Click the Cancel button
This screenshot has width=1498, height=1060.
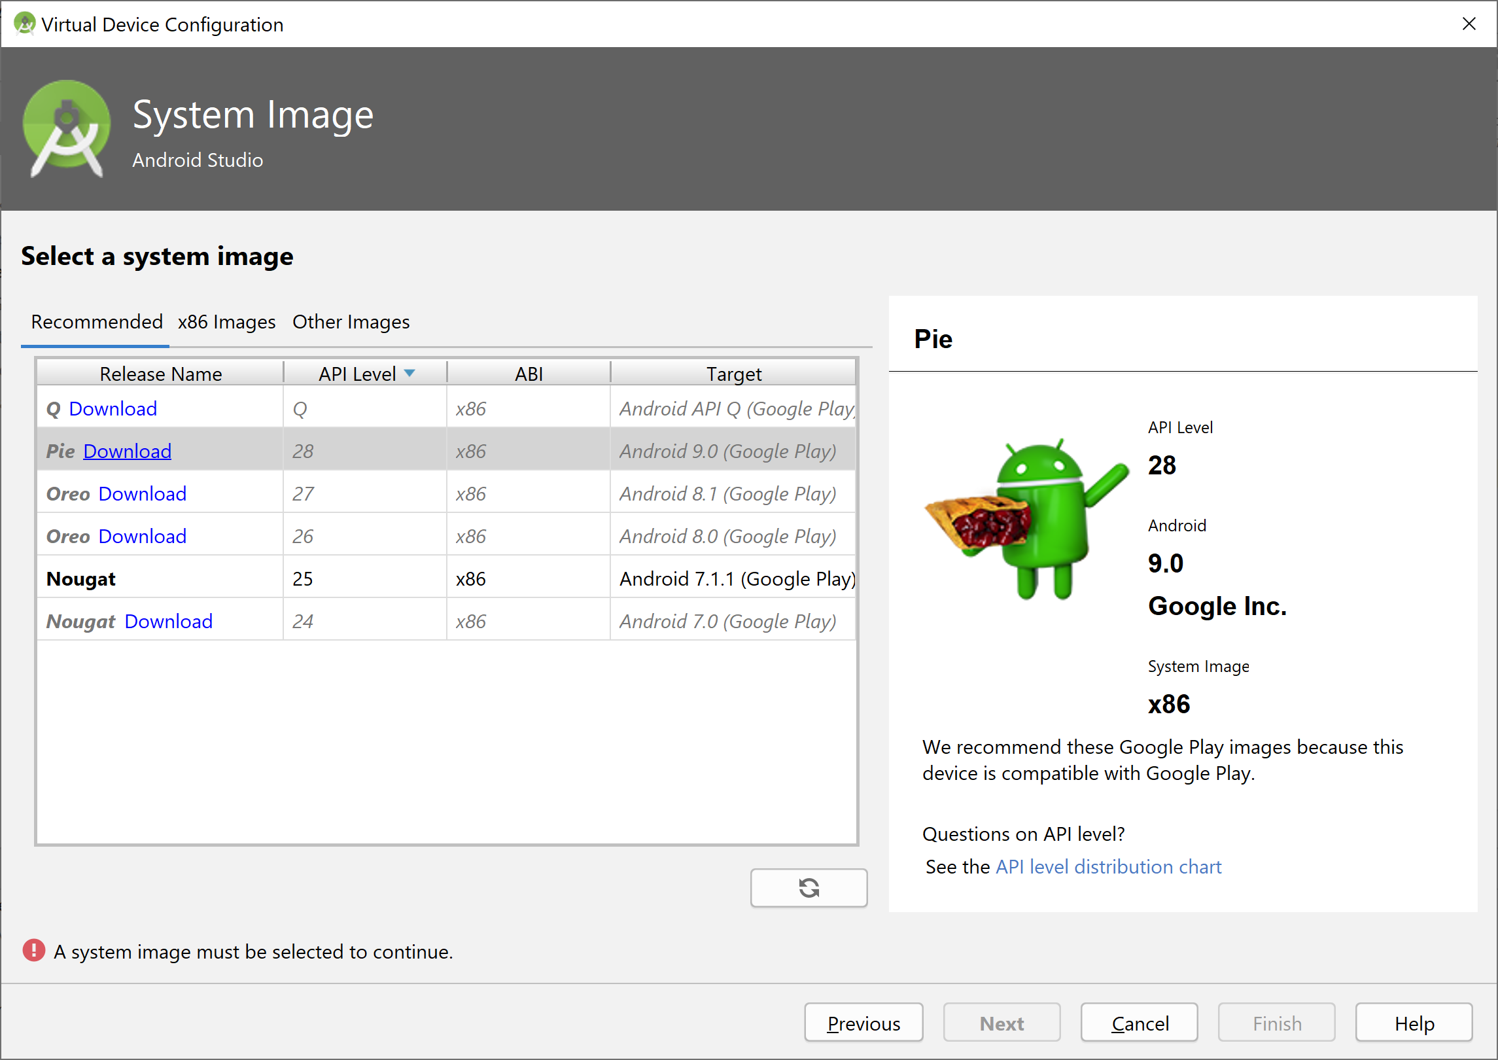point(1140,1023)
